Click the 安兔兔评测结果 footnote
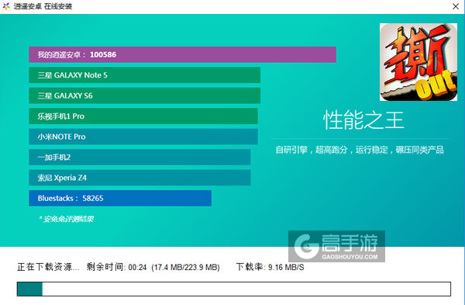The image size is (465, 305). 66,219
